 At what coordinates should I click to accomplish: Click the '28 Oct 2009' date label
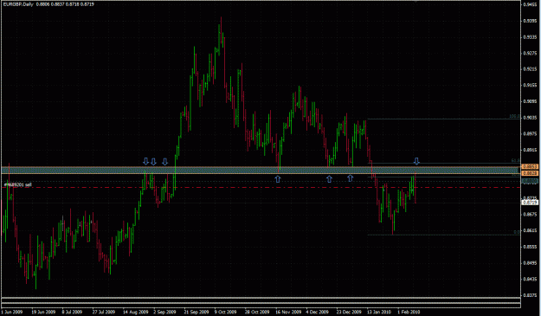pos(257,312)
